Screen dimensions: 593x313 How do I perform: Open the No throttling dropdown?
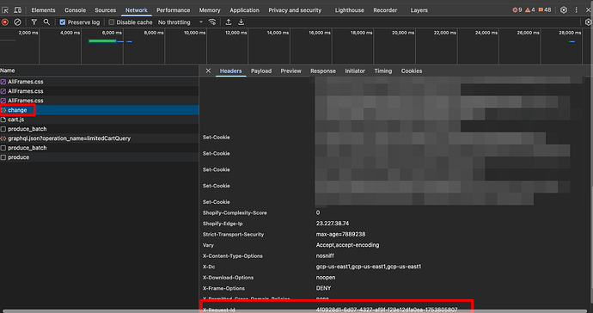180,22
